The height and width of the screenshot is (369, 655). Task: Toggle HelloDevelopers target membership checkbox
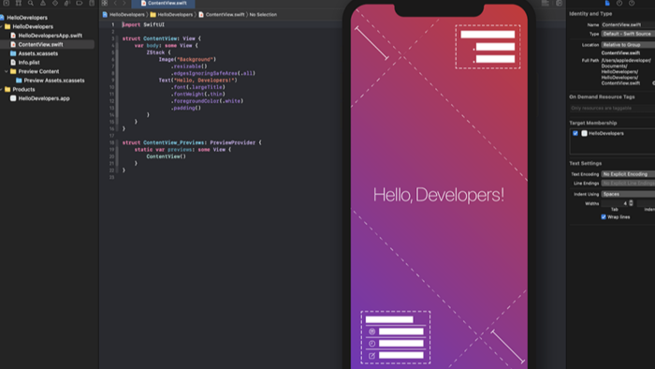[x=575, y=133]
